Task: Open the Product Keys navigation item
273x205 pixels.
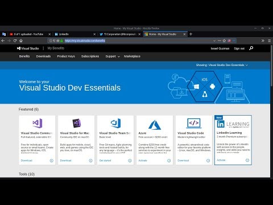Action: pos(66,56)
